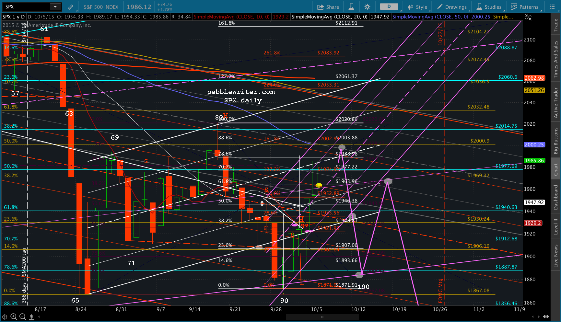Open the Dashboard side tab
The image size is (561, 322).
pos(556,197)
